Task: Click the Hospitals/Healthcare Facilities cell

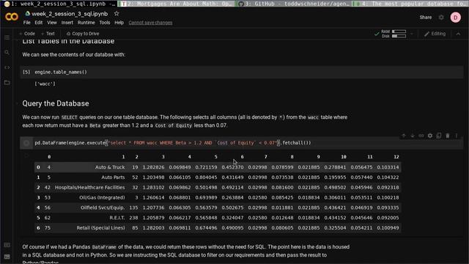Action: coord(89,188)
